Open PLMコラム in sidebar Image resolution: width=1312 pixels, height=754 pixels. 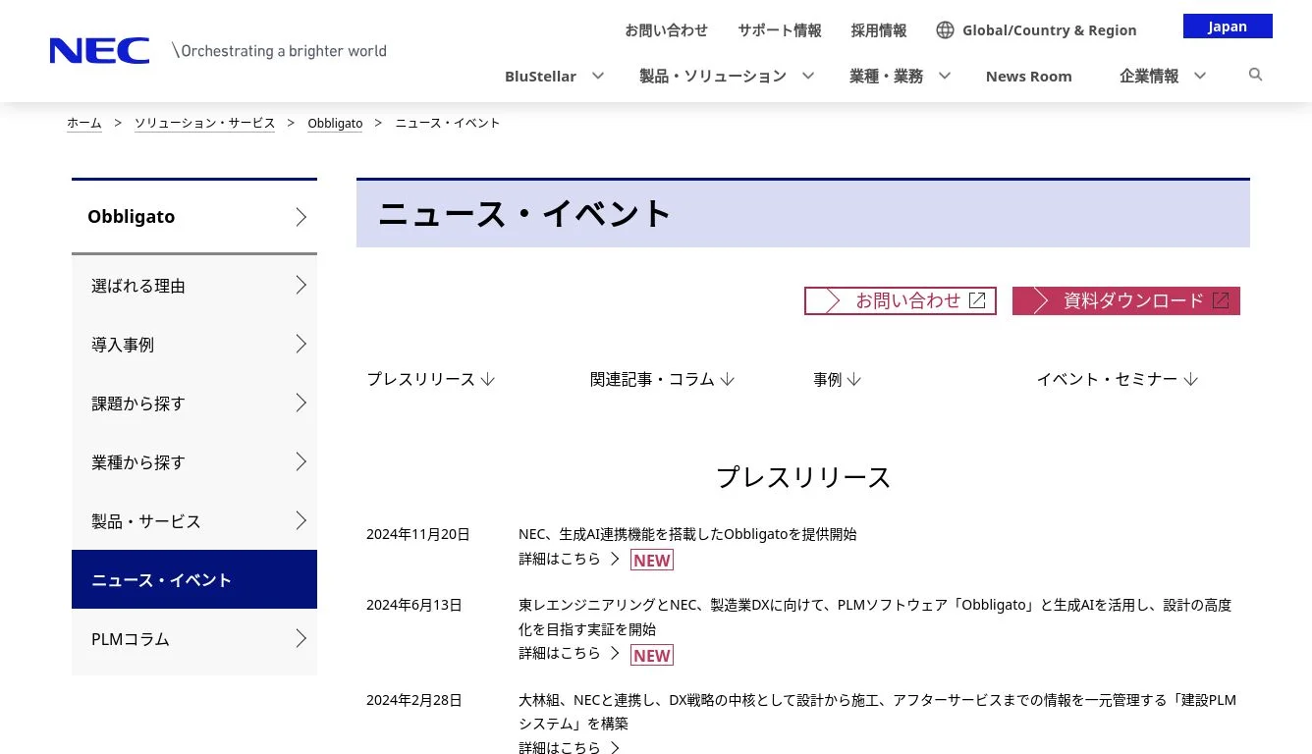click(194, 638)
